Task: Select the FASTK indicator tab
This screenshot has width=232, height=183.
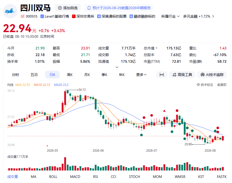Action: click(x=222, y=177)
